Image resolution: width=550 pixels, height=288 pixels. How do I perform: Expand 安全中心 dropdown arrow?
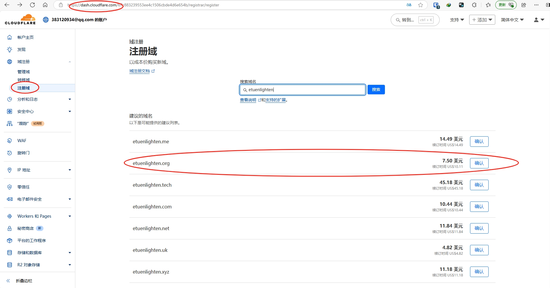click(x=70, y=111)
